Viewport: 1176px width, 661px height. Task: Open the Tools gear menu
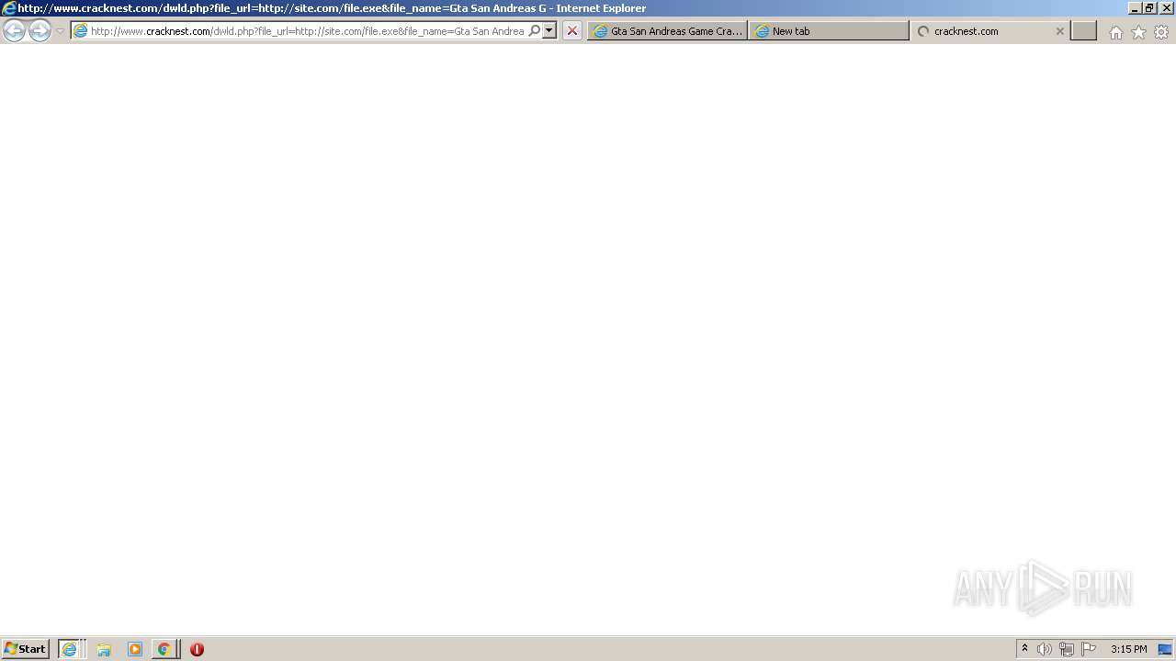tap(1161, 32)
